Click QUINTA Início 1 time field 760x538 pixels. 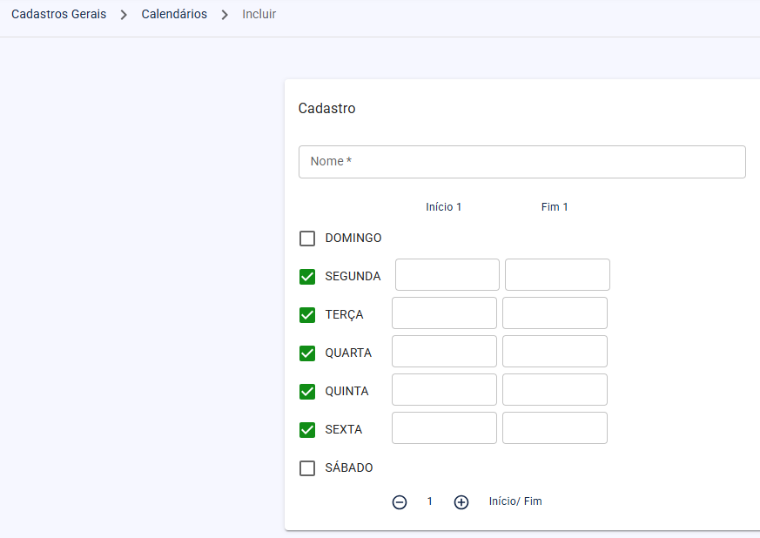coord(445,390)
